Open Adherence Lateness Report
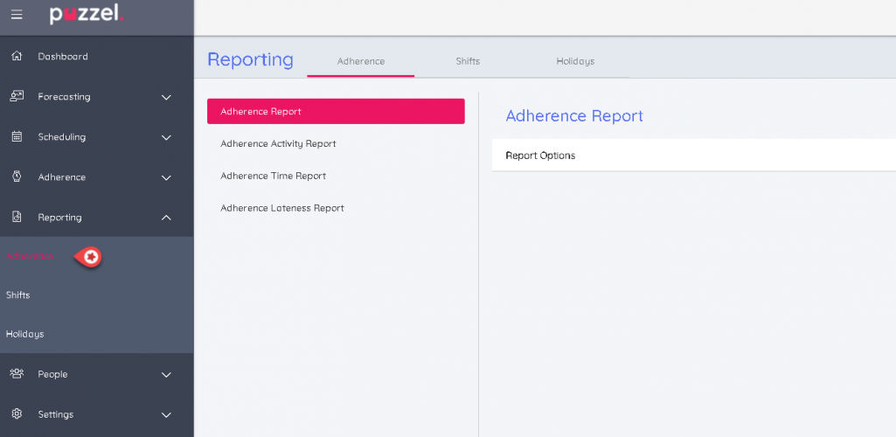This screenshot has height=437, width=896. [282, 208]
